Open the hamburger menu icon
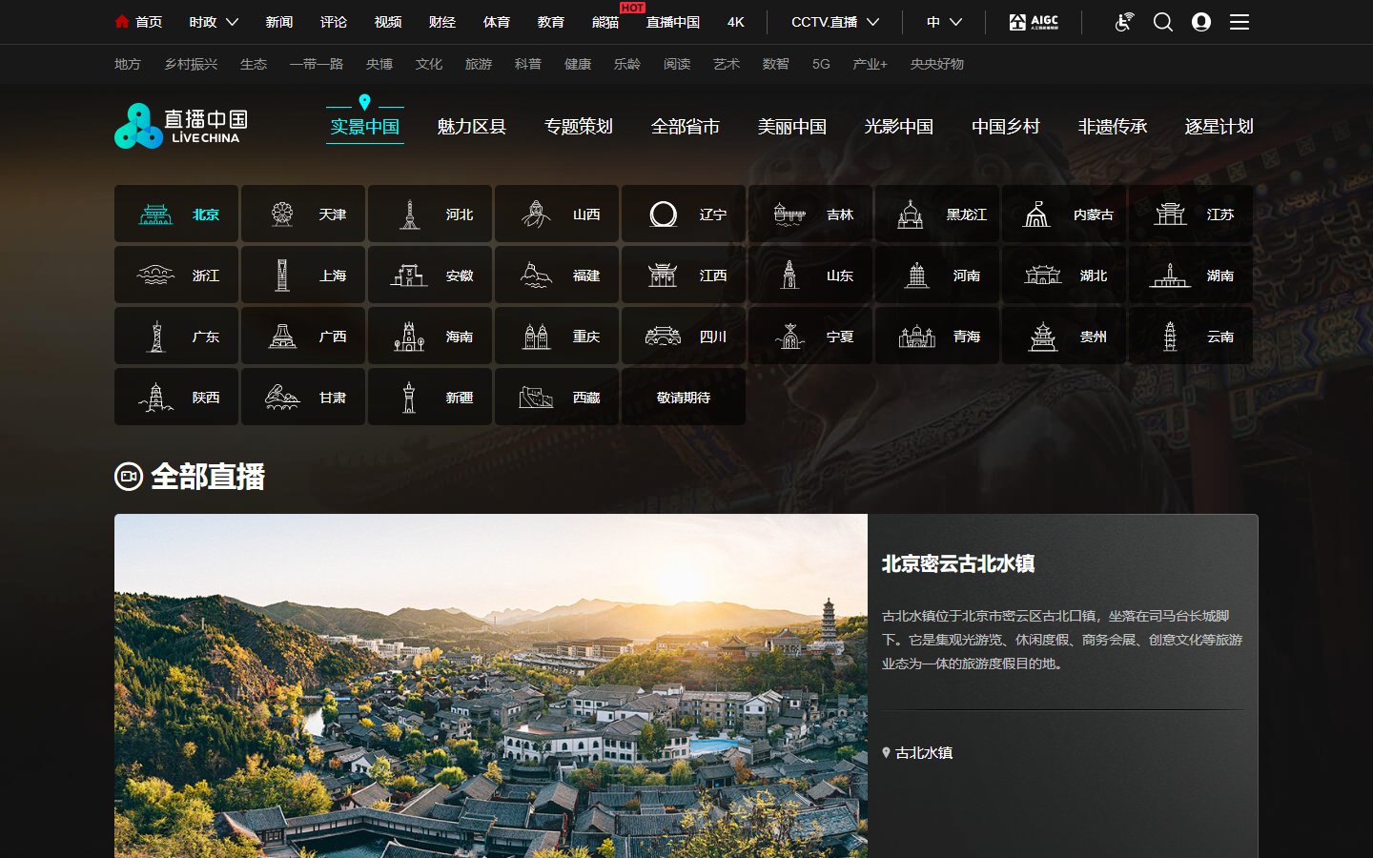 tap(1240, 22)
